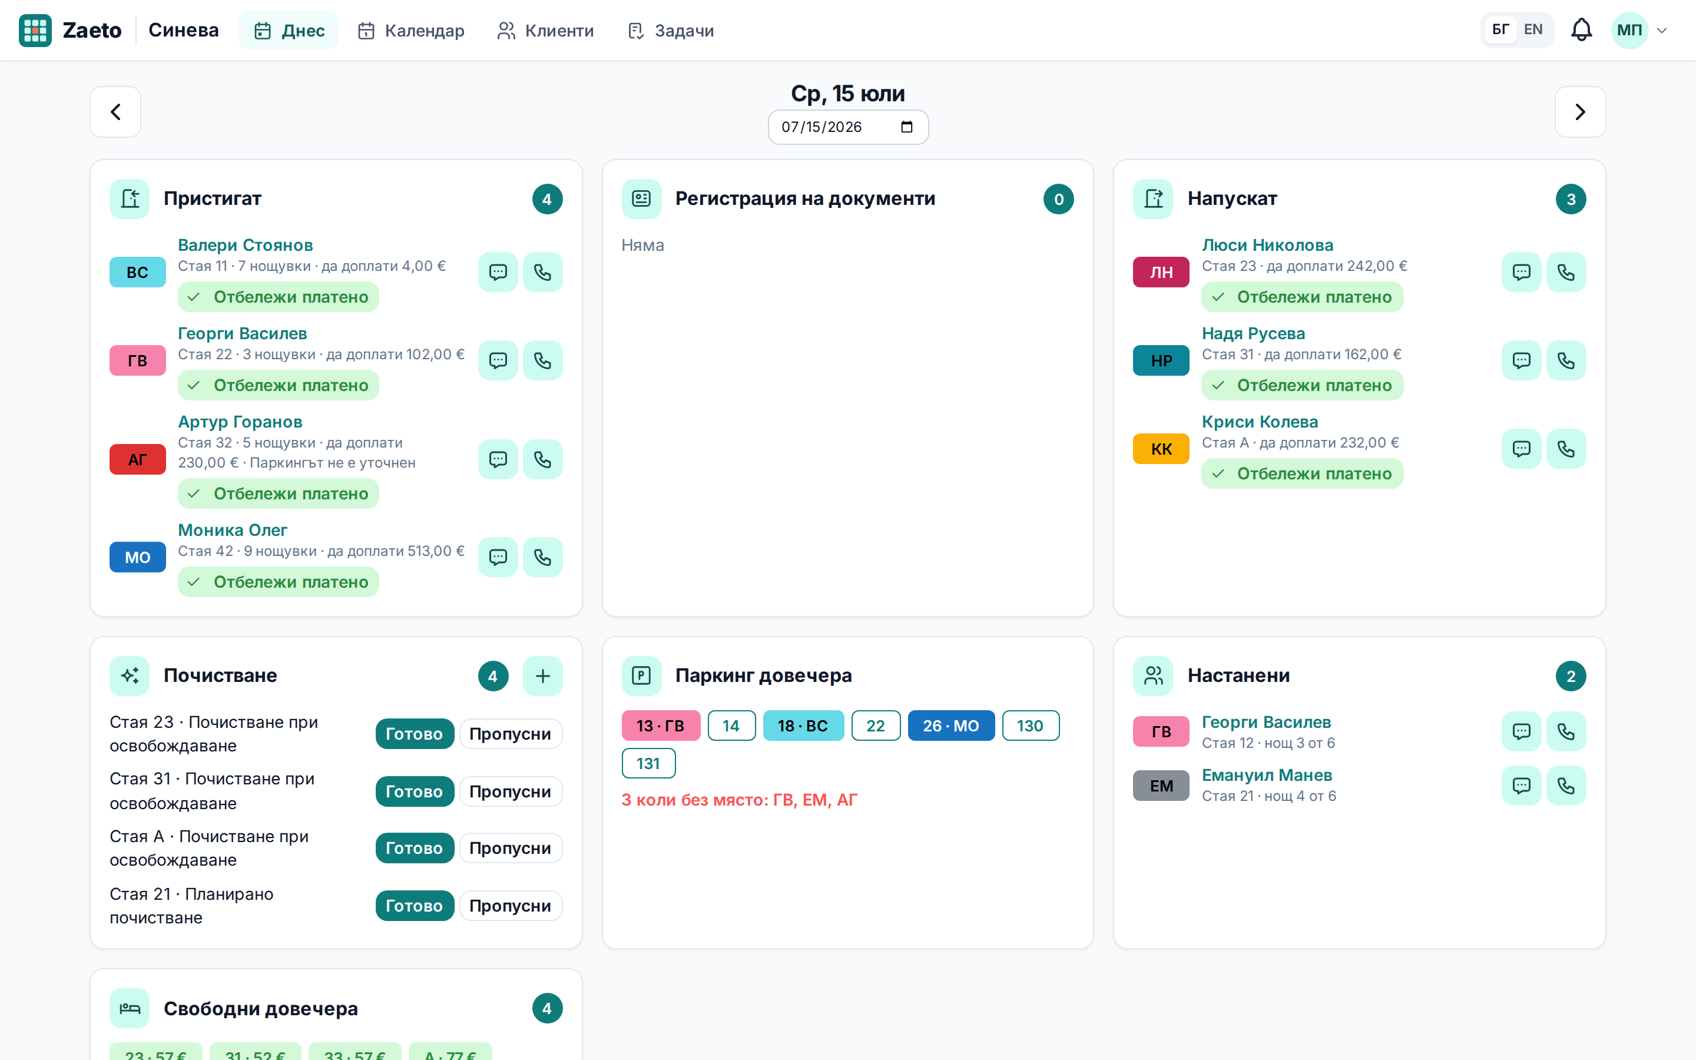Open calendar picker icon in date field
This screenshot has width=1696, height=1060.
(906, 127)
